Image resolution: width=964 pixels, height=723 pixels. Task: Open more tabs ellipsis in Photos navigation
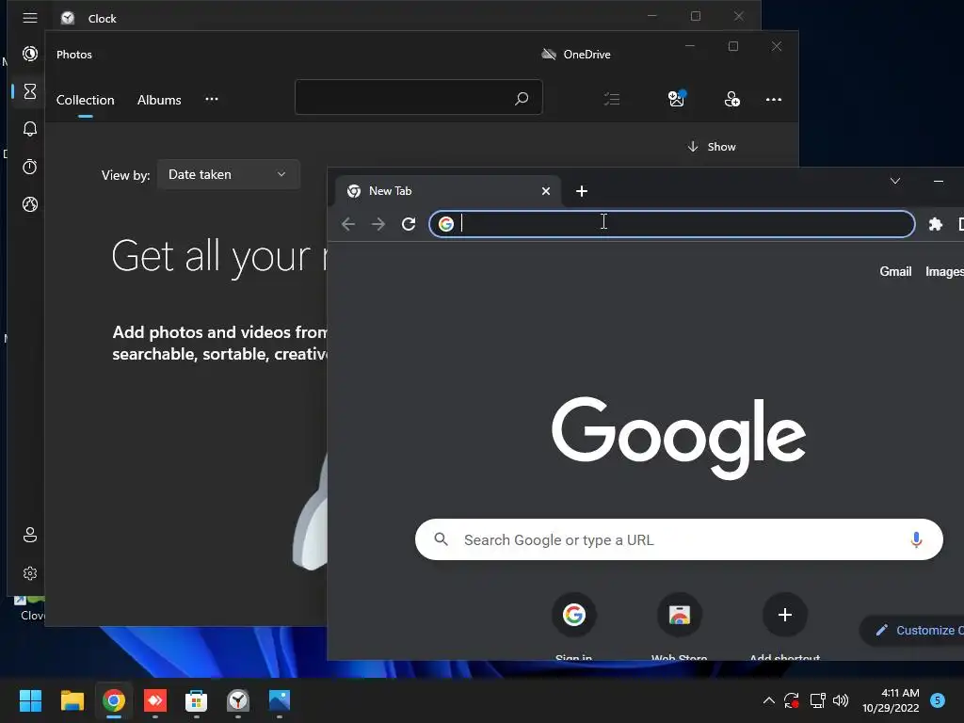coord(212,99)
